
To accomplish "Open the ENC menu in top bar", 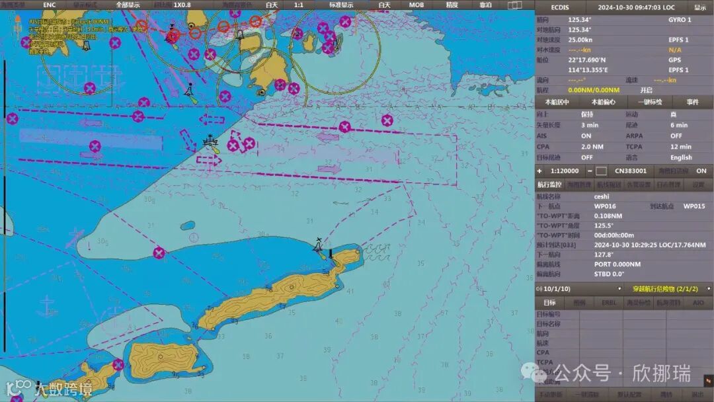I will (49, 5).
